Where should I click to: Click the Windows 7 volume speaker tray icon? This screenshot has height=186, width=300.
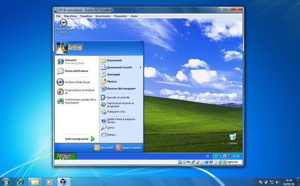pos(277,182)
